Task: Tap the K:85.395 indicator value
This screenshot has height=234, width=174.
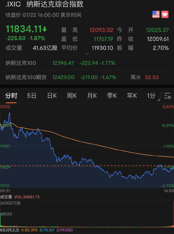Action: [x=30, y=230]
